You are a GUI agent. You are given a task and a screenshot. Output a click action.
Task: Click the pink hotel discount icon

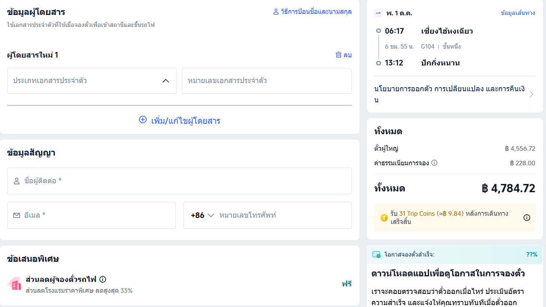[x=15, y=284]
